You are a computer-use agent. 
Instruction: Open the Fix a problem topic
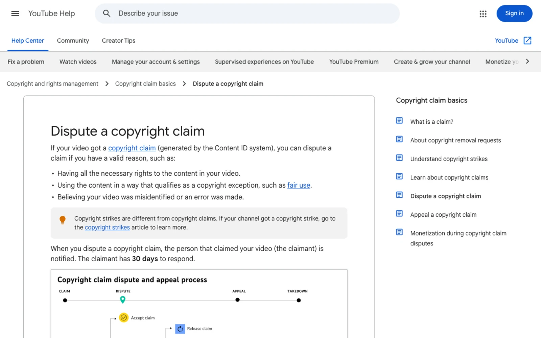26,62
